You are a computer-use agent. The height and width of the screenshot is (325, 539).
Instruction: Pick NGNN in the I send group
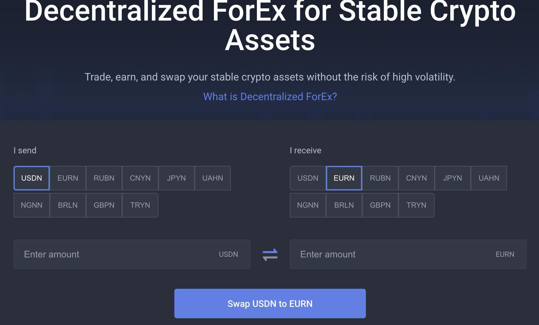tap(32, 205)
